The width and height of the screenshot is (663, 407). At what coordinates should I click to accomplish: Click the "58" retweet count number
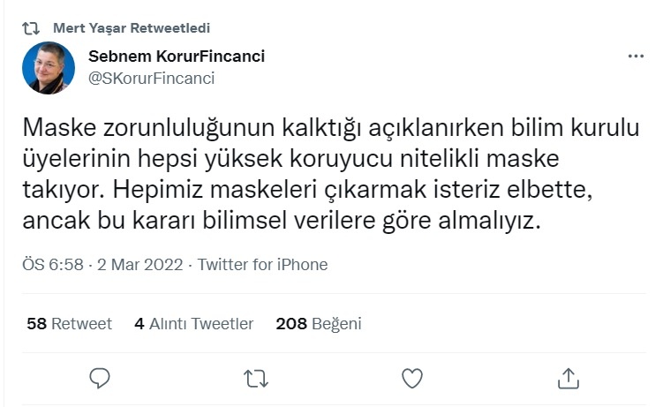point(36,324)
